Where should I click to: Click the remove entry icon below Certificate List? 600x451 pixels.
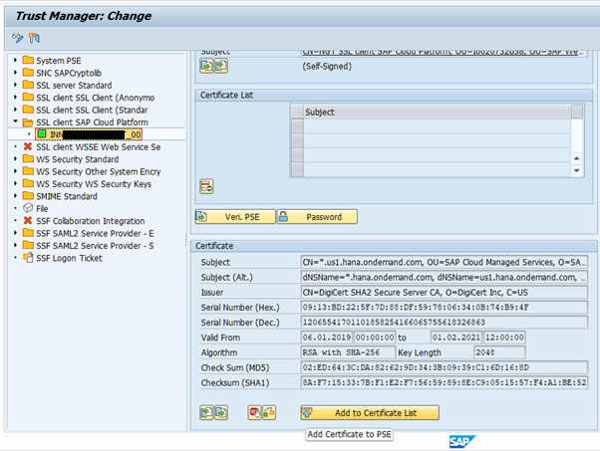[x=206, y=185]
